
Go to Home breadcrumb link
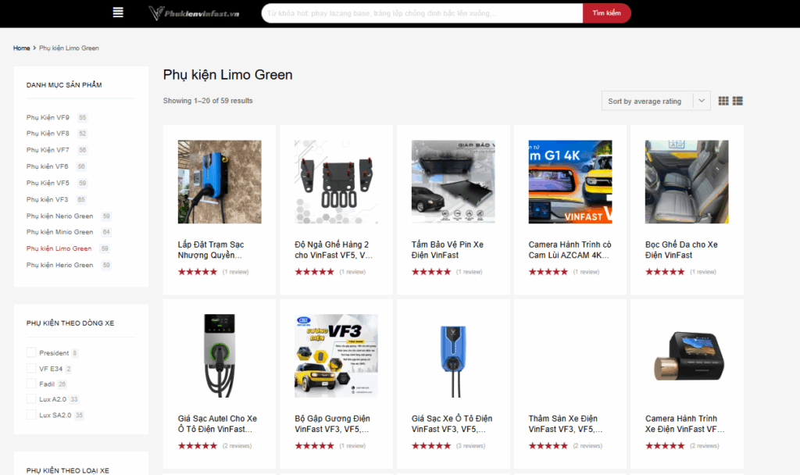pos(21,48)
